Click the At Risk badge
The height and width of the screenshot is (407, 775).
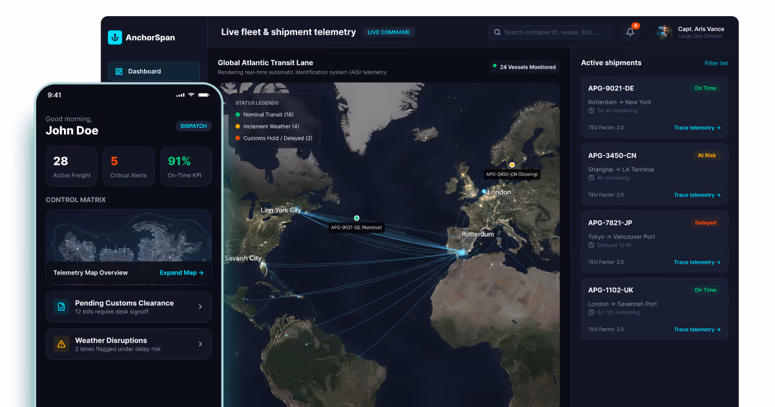tap(706, 156)
